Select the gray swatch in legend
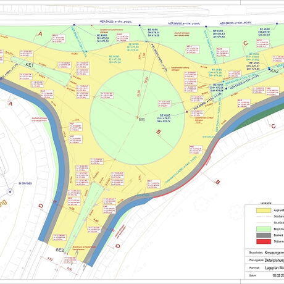The image size is (284, 284). (264, 235)
